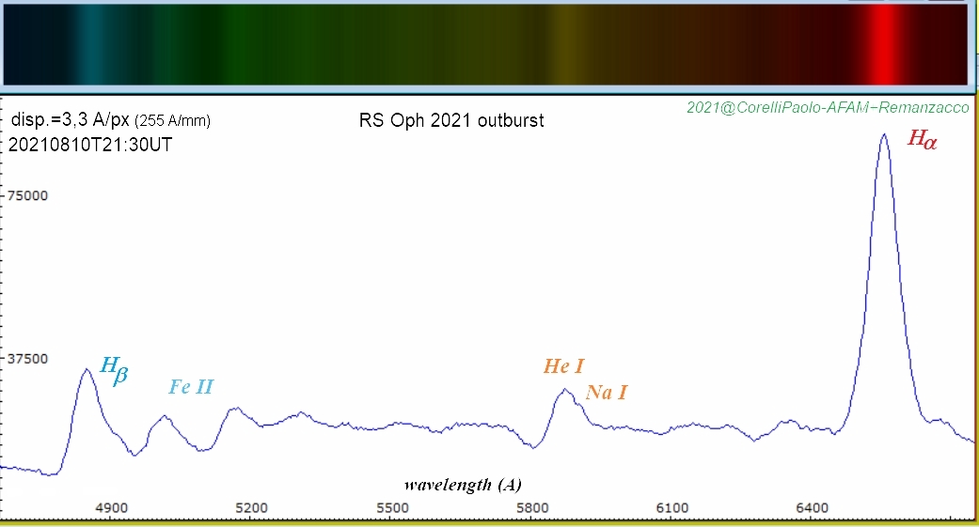Click the wavelength (A) axis title

(462, 485)
